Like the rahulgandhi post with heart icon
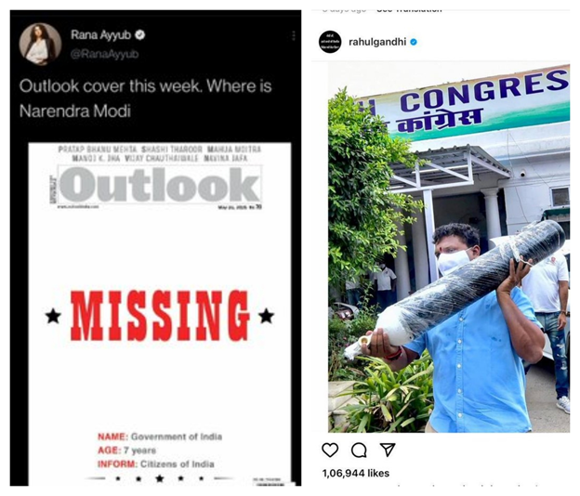 point(330,450)
